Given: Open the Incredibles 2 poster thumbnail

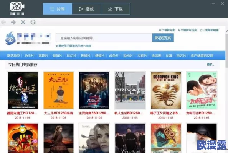Looking at the screenshot, I should 23,138.
